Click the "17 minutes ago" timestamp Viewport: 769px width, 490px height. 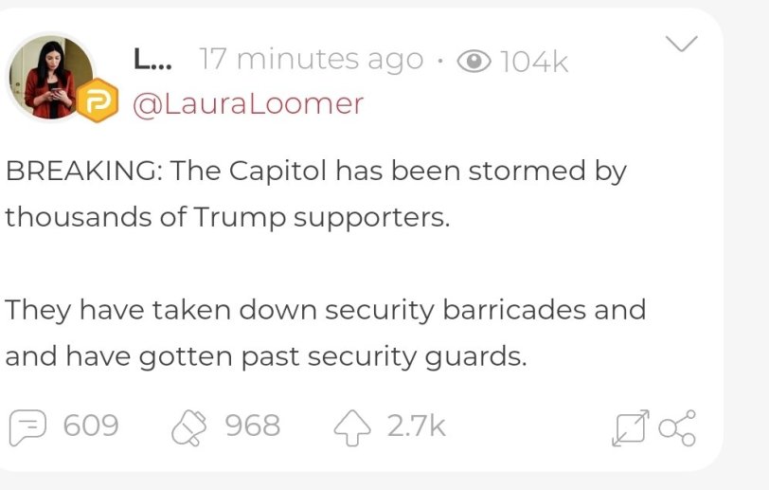click(312, 61)
